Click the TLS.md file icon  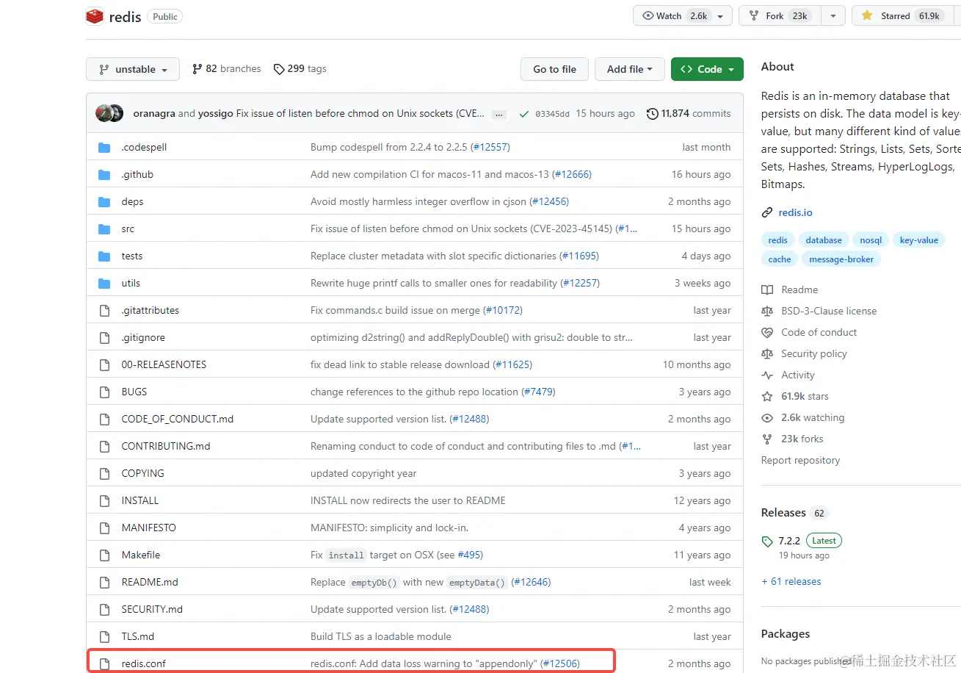pyautogui.click(x=104, y=637)
